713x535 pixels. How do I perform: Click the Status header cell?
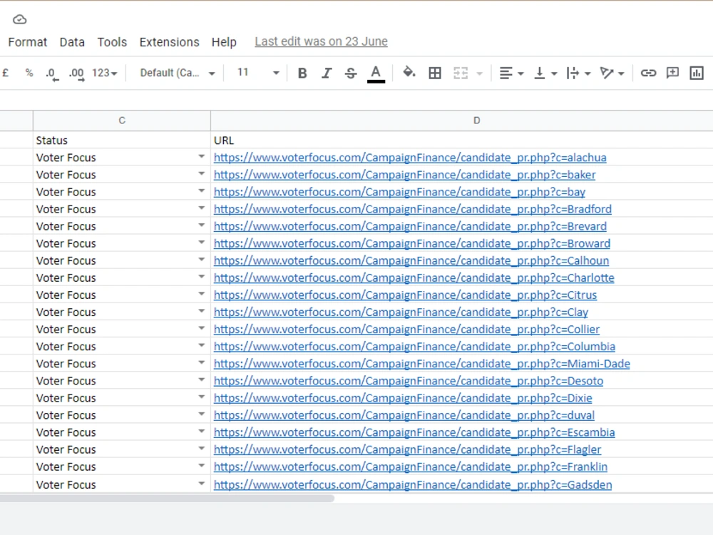click(x=122, y=140)
